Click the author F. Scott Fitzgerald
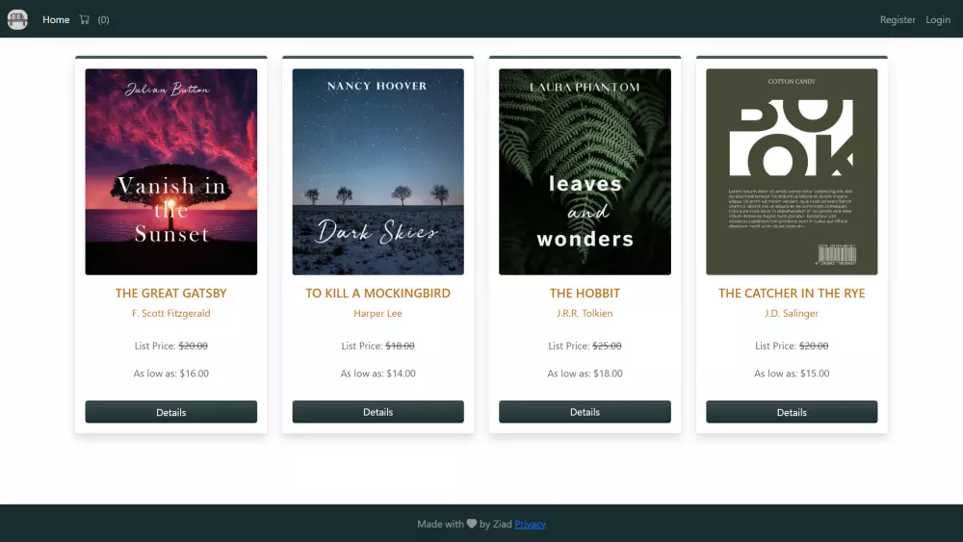 [171, 313]
